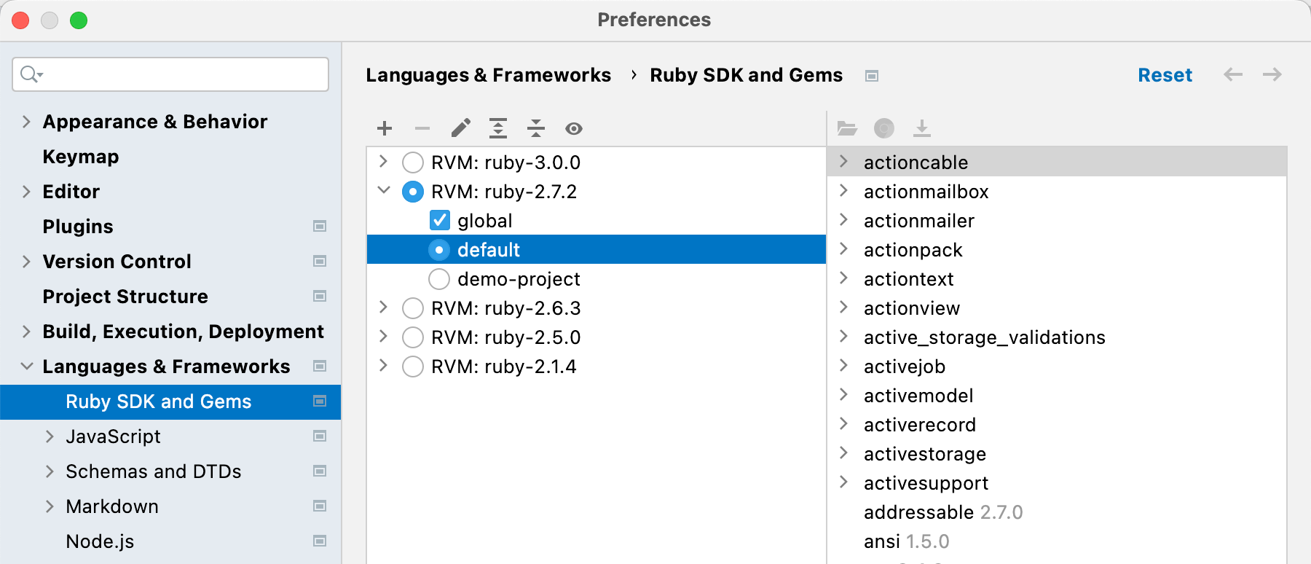
Task: Click the download gems icon
Action: [922, 128]
